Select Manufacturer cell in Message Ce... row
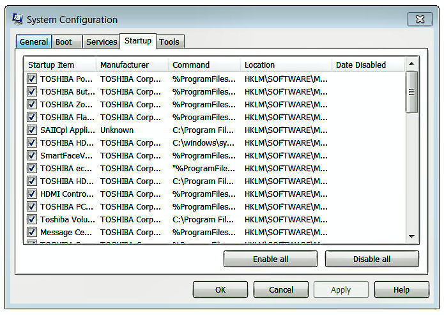This screenshot has width=444, height=315. pyautogui.click(x=130, y=233)
